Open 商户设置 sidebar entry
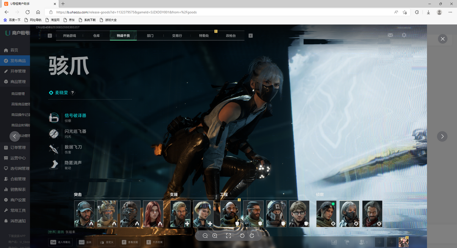Screen dimensions: 457x248 point(15,200)
